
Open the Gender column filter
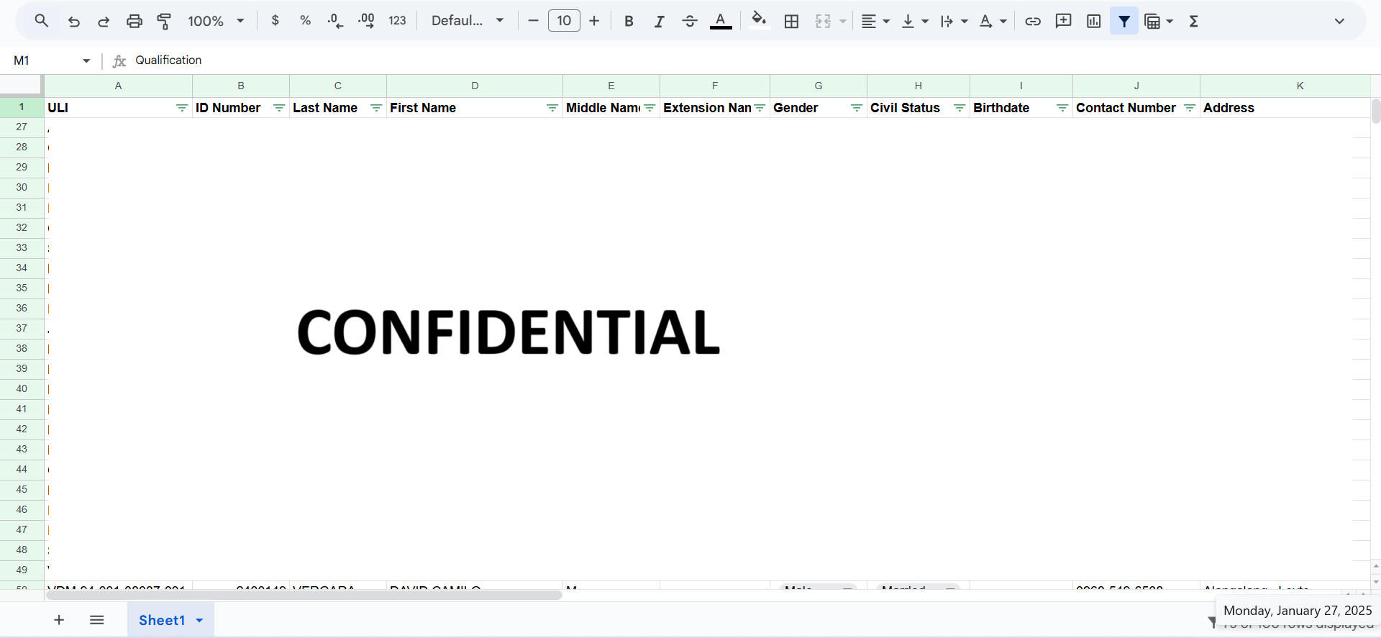click(856, 108)
